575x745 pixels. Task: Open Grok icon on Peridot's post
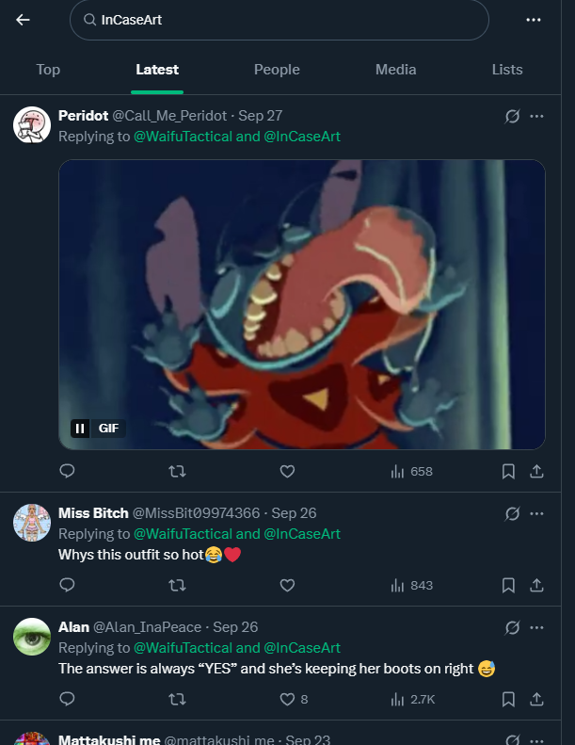[x=512, y=116]
